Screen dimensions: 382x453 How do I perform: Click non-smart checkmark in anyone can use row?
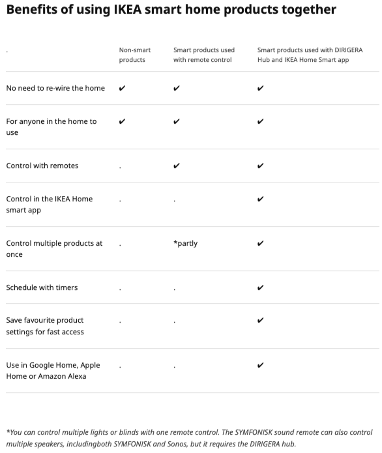click(123, 121)
